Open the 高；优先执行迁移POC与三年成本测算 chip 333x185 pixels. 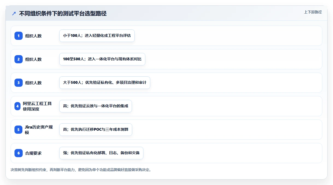96,130
